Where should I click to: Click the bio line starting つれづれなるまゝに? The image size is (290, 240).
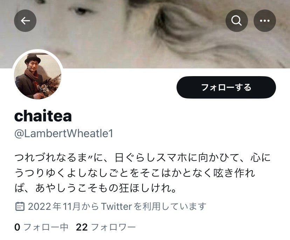click(x=143, y=158)
